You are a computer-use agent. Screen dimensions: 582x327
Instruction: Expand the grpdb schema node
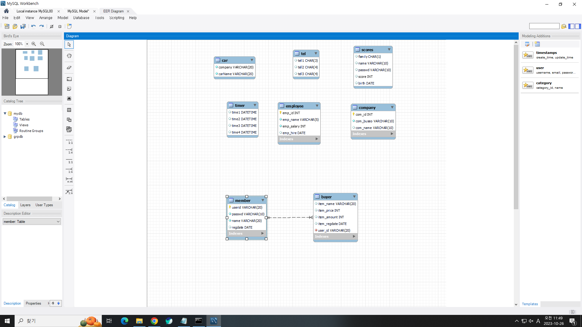[5, 137]
